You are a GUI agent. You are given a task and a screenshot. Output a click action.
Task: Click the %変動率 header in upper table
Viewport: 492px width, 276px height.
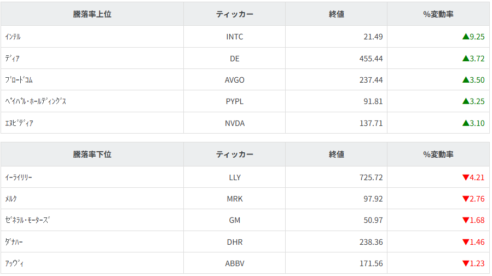tap(438, 14)
